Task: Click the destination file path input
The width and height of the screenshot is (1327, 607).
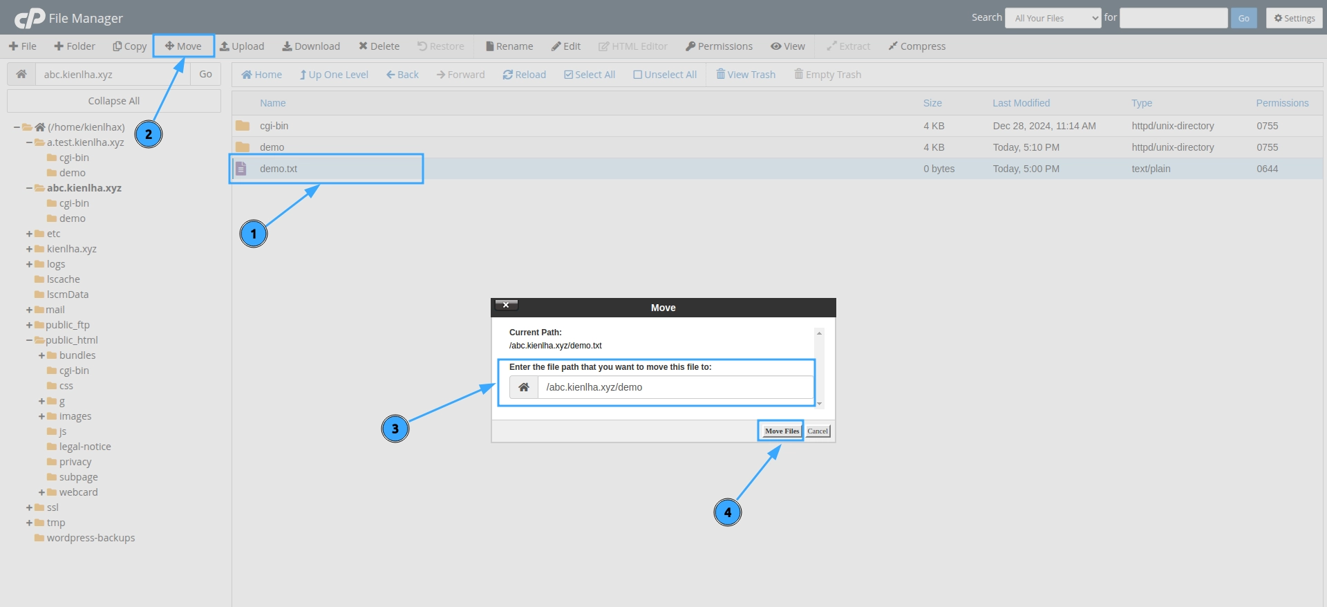Action: pos(675,387)
